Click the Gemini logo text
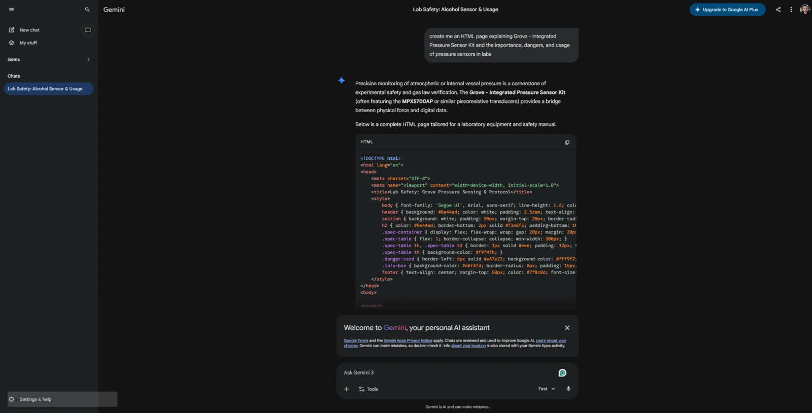 (x=114, y=10)
